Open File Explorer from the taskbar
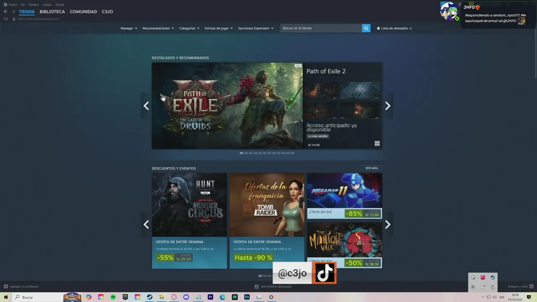537x302 pixels. [162, 297]
